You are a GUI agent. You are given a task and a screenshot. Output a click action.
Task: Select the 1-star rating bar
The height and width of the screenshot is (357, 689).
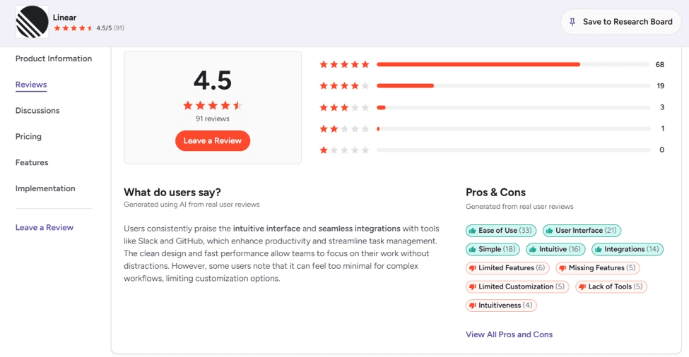[x=513, y=150]
